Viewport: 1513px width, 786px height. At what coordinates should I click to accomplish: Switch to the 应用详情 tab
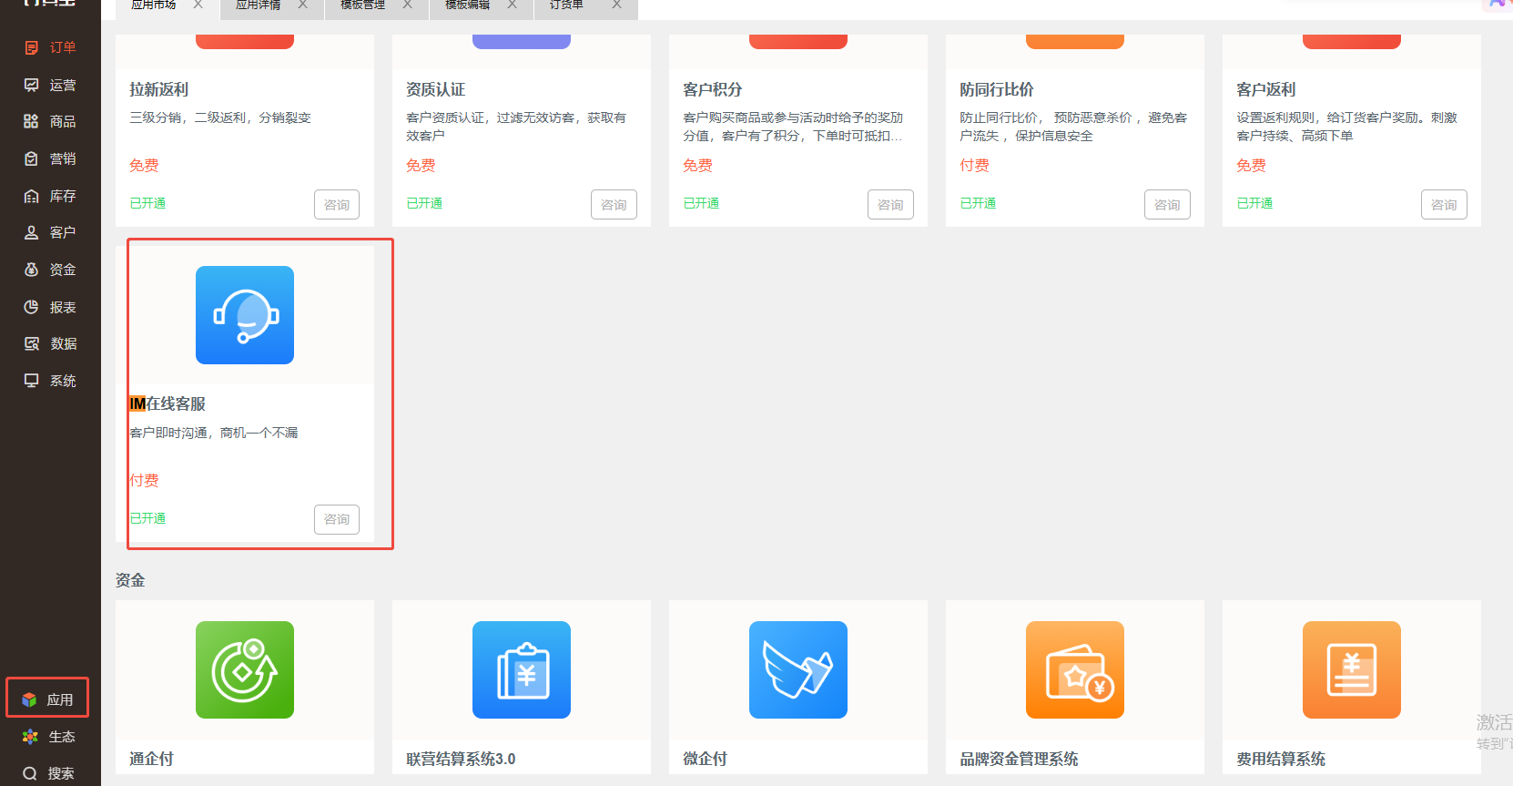[x=259, y=5]
